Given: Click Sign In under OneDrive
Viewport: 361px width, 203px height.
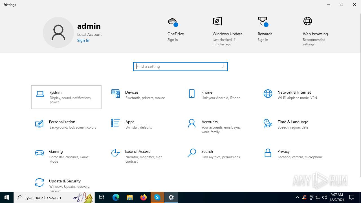Looking at the screenshot, I should click(x=173, y=40).
